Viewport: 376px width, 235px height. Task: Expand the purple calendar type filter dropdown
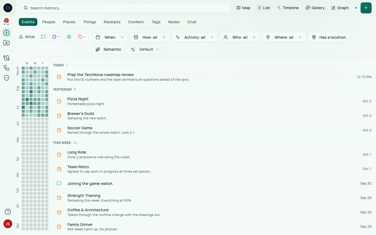[56, 37]
